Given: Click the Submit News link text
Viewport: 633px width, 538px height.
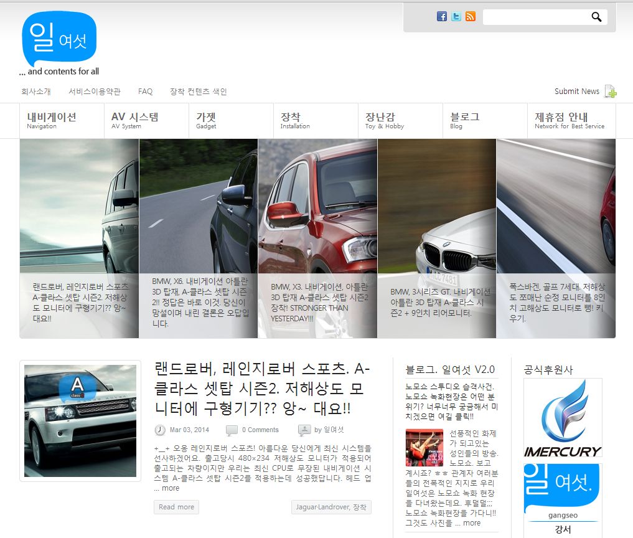Looking at the screenshot, I should point(577,92).
